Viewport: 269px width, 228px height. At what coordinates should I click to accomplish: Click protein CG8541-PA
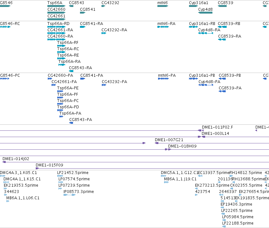click(x=83, y=79)
